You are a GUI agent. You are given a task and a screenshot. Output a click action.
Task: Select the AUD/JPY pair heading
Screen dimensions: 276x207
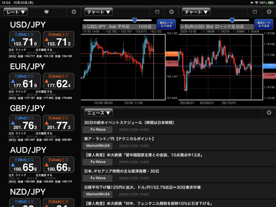(28, 150)
